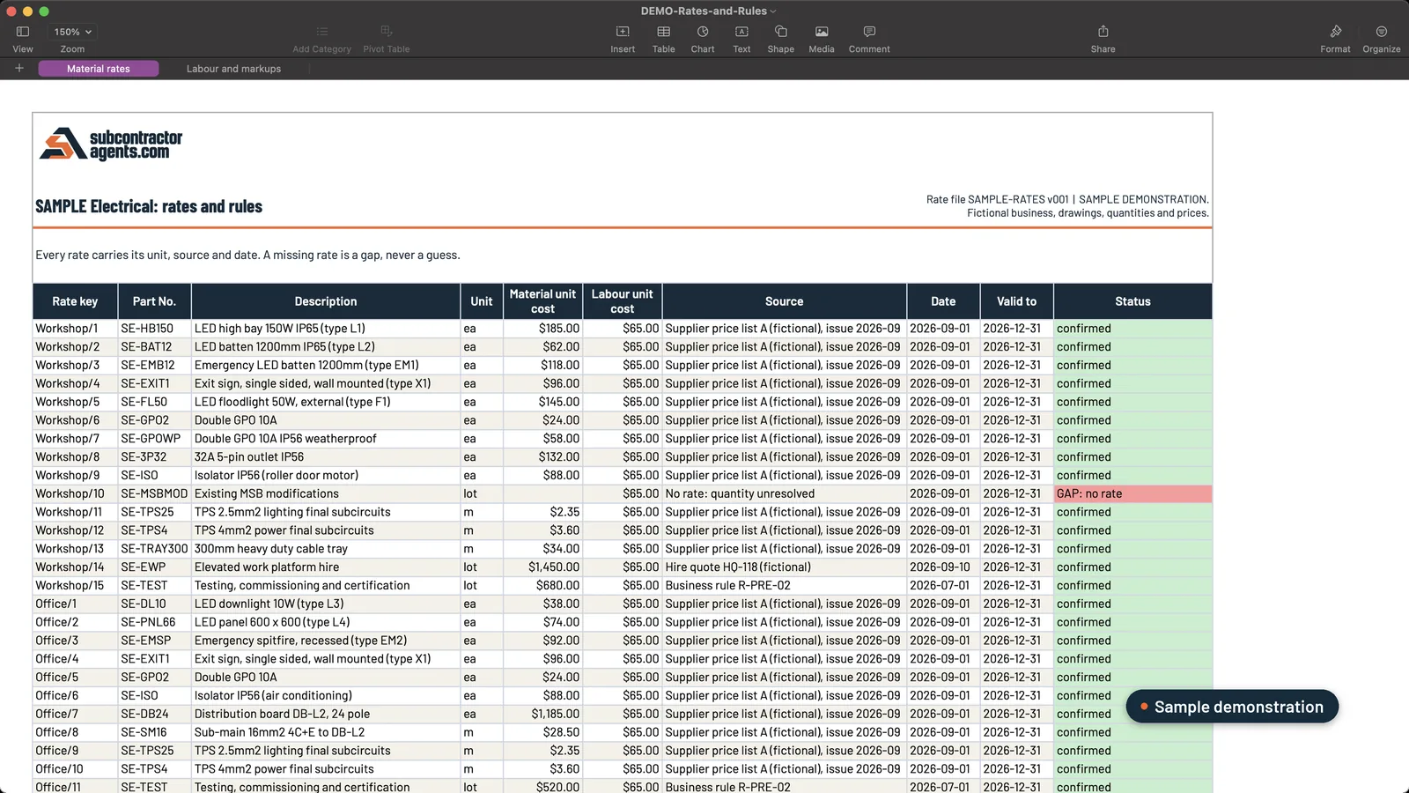Viewport: 1409px width, 793px height.
Task: Open the 150% zoom dropdown
Action: (x=72, y=32)
